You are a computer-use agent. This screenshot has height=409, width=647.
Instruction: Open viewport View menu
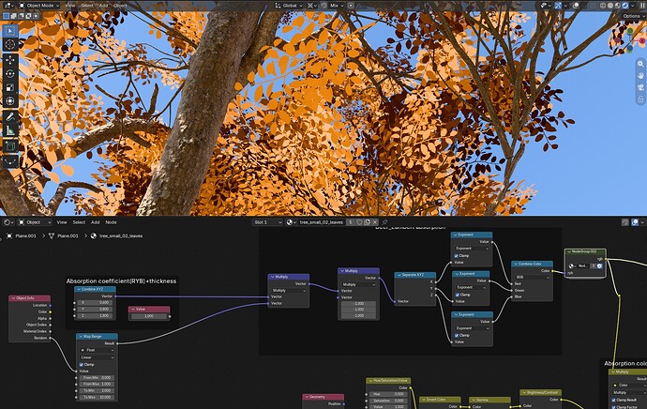[70, 6]
